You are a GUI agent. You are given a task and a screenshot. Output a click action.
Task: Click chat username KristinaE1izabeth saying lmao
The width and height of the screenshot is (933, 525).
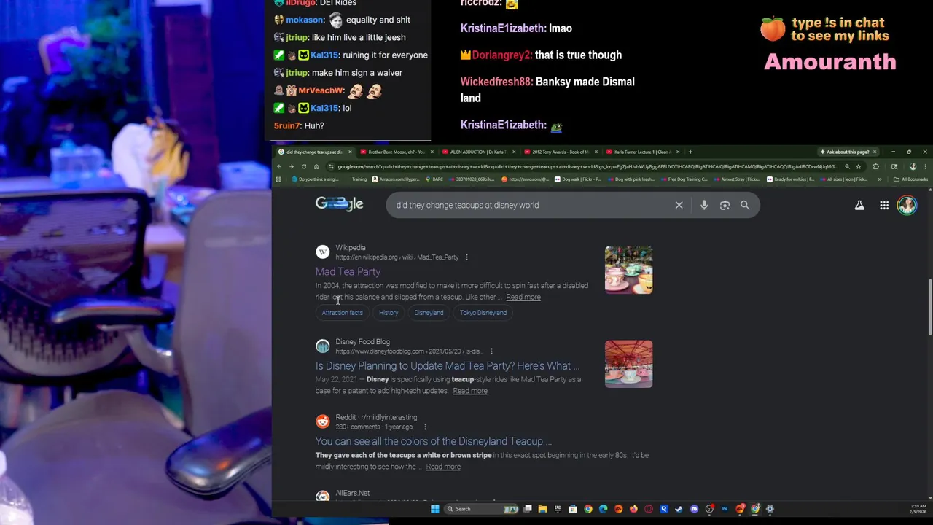(504, 28)
